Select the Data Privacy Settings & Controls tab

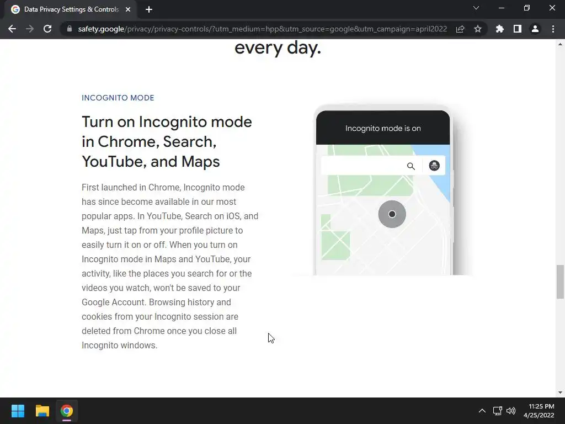[71, 9]
